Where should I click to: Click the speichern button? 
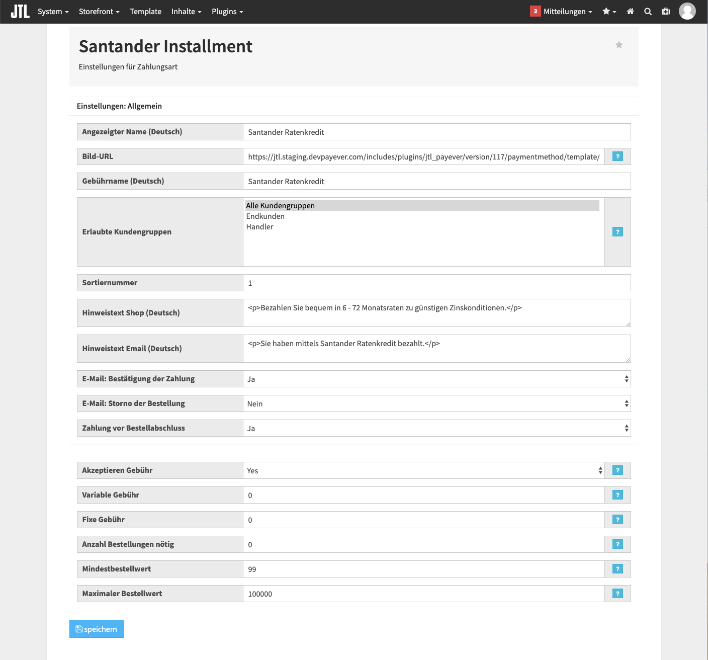coord(97,629)
